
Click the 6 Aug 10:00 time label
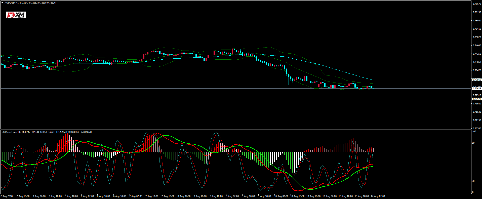(x=103, y=196)
